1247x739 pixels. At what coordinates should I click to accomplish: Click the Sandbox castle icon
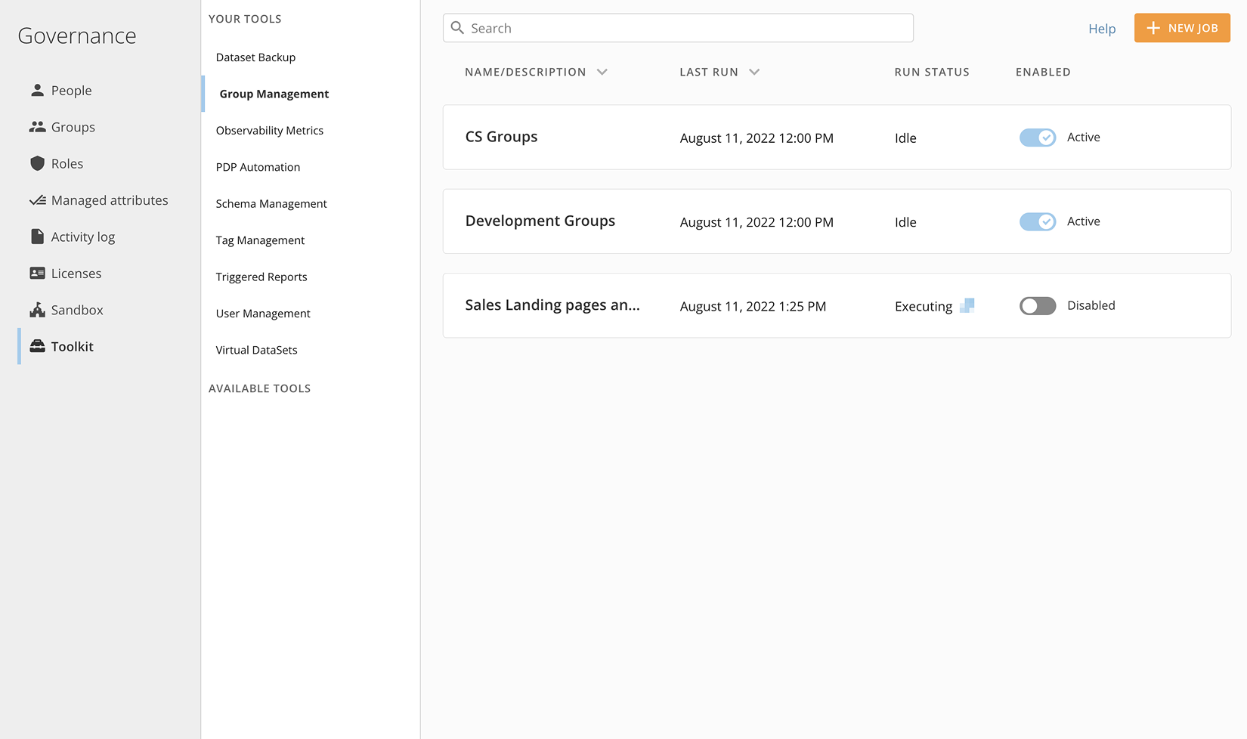tap(37, 310)
